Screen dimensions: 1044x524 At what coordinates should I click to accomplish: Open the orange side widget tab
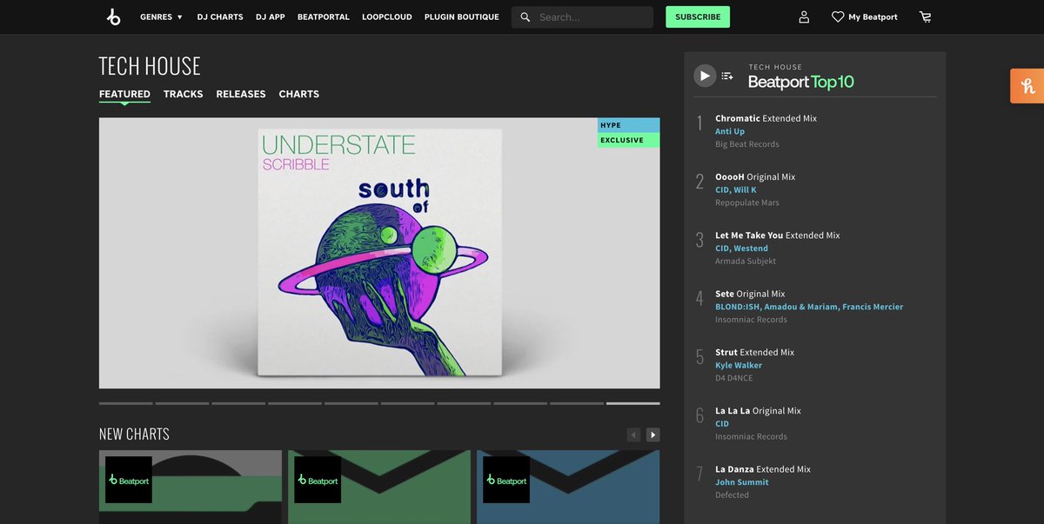(1028, 86)
